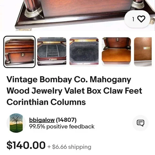Image resolution: width=155 pixels, height=155 pixels.
Task: Select thumbnail with Bombay brand plate
Action: click(143, 52)
